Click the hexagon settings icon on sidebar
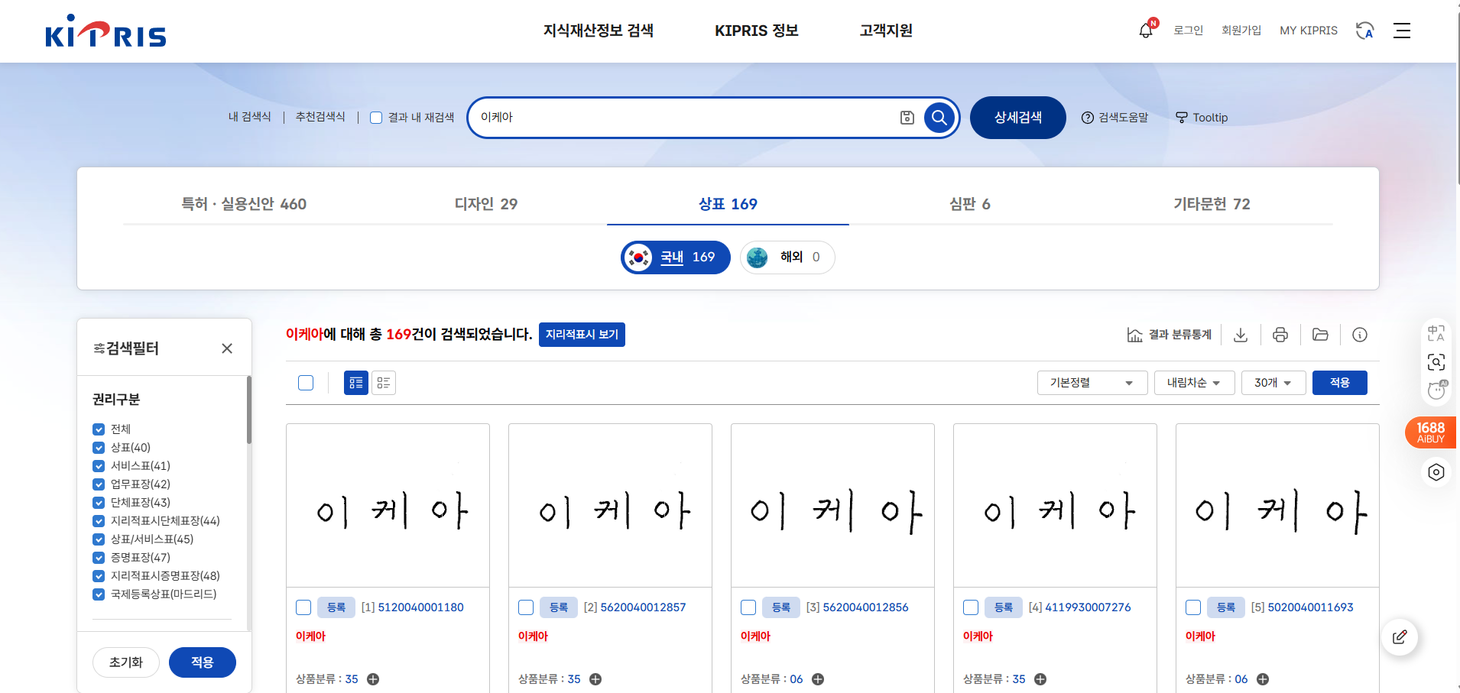The image size is (1460, 693). [1436, 472]
